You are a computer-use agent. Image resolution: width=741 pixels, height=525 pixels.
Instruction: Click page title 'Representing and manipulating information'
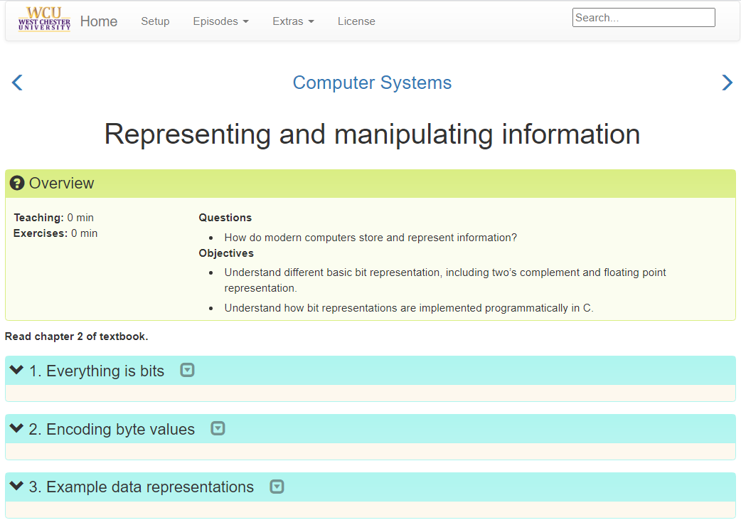pos(373,134)
